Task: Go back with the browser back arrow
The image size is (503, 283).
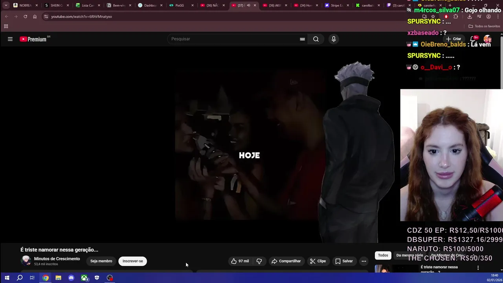Action: pos(7,17)
